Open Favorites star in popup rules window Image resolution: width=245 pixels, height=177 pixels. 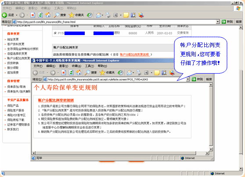point(102,73)
